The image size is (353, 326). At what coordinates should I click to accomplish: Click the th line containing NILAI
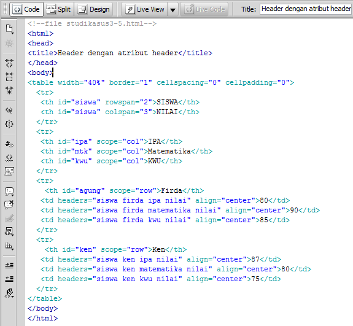click(120, 112)
